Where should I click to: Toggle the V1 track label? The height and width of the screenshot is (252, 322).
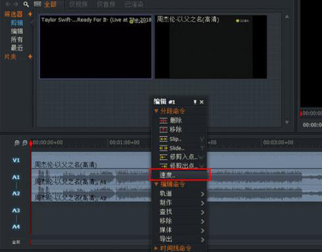tap(16, 161)
